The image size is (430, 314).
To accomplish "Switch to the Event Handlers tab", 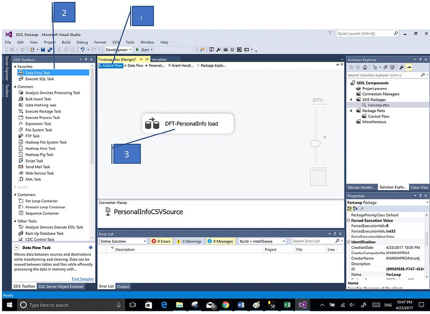I will (x=181, y=66).
